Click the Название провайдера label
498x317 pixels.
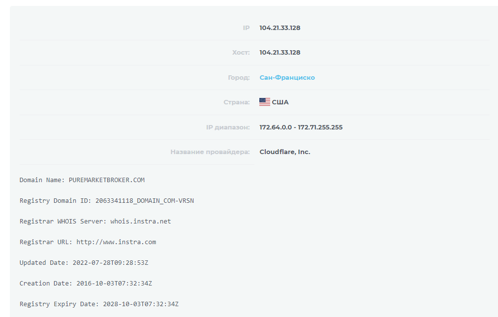pos(210,152)
